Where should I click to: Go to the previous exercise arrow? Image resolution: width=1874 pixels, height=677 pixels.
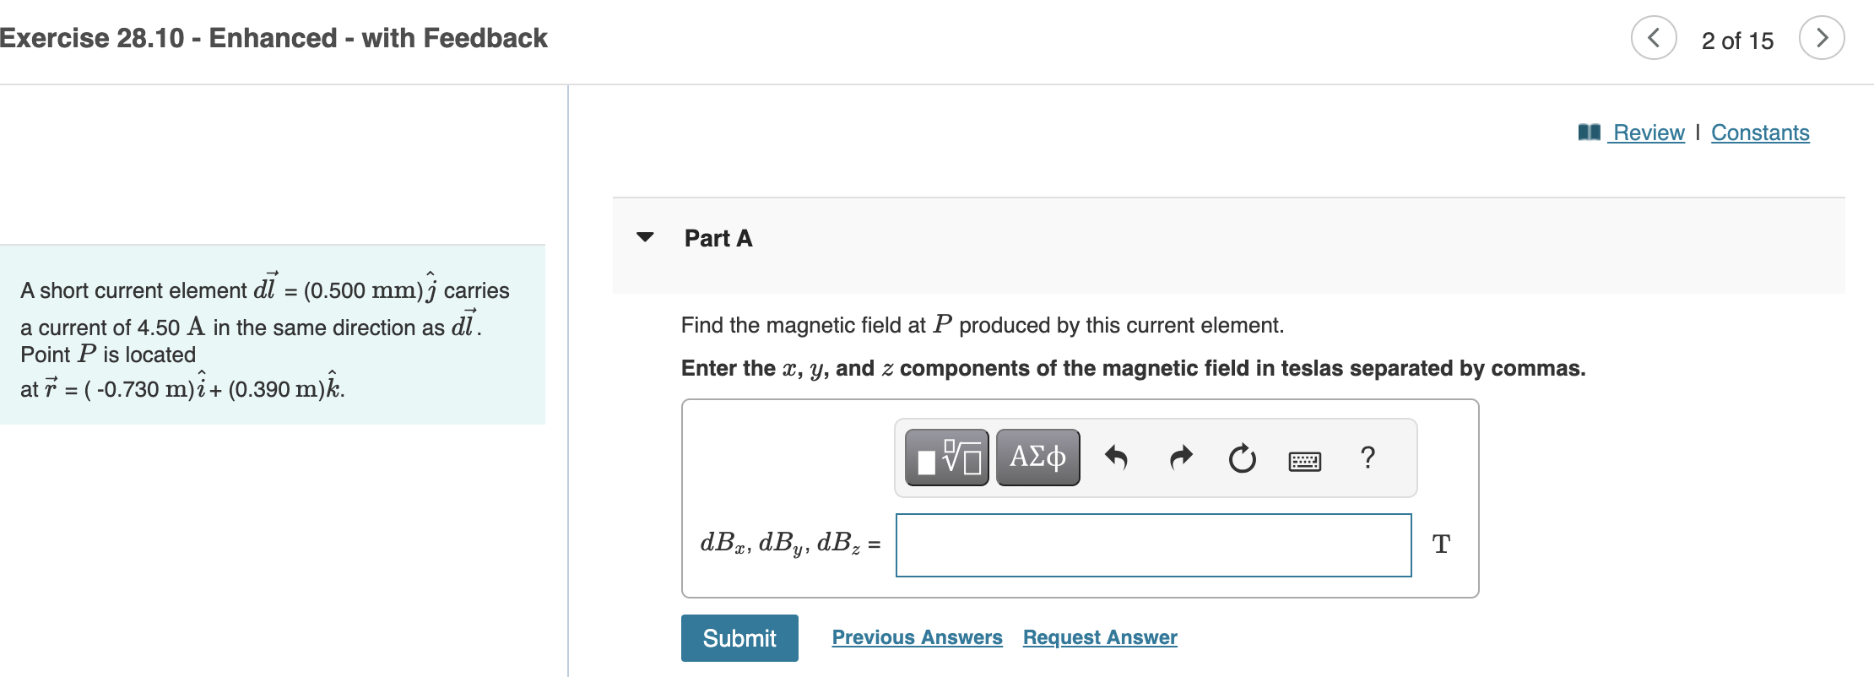pos(1654,38)
